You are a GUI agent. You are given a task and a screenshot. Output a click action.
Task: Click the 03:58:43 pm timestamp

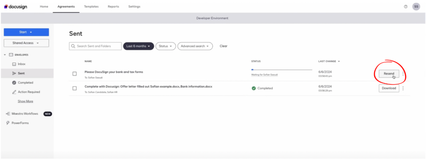click(x=325, y=76)
